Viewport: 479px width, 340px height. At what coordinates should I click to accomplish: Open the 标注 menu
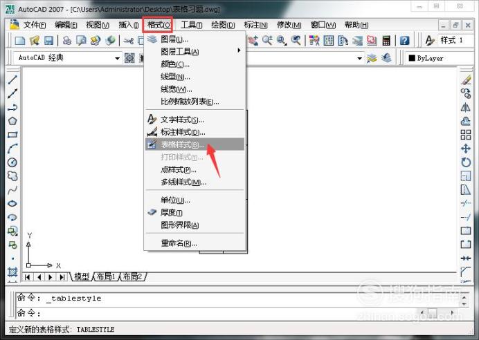point(255,25)
